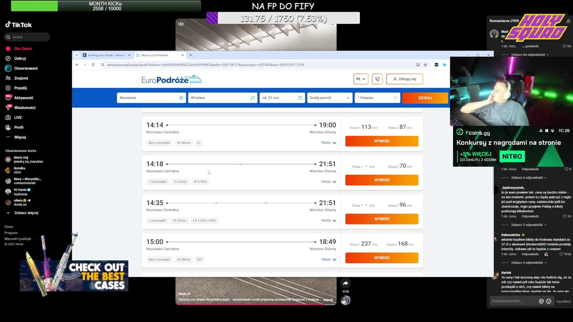
Task: Open the LIVE icon in the TikTok sidebar
Action: click(x=8, y=118)
